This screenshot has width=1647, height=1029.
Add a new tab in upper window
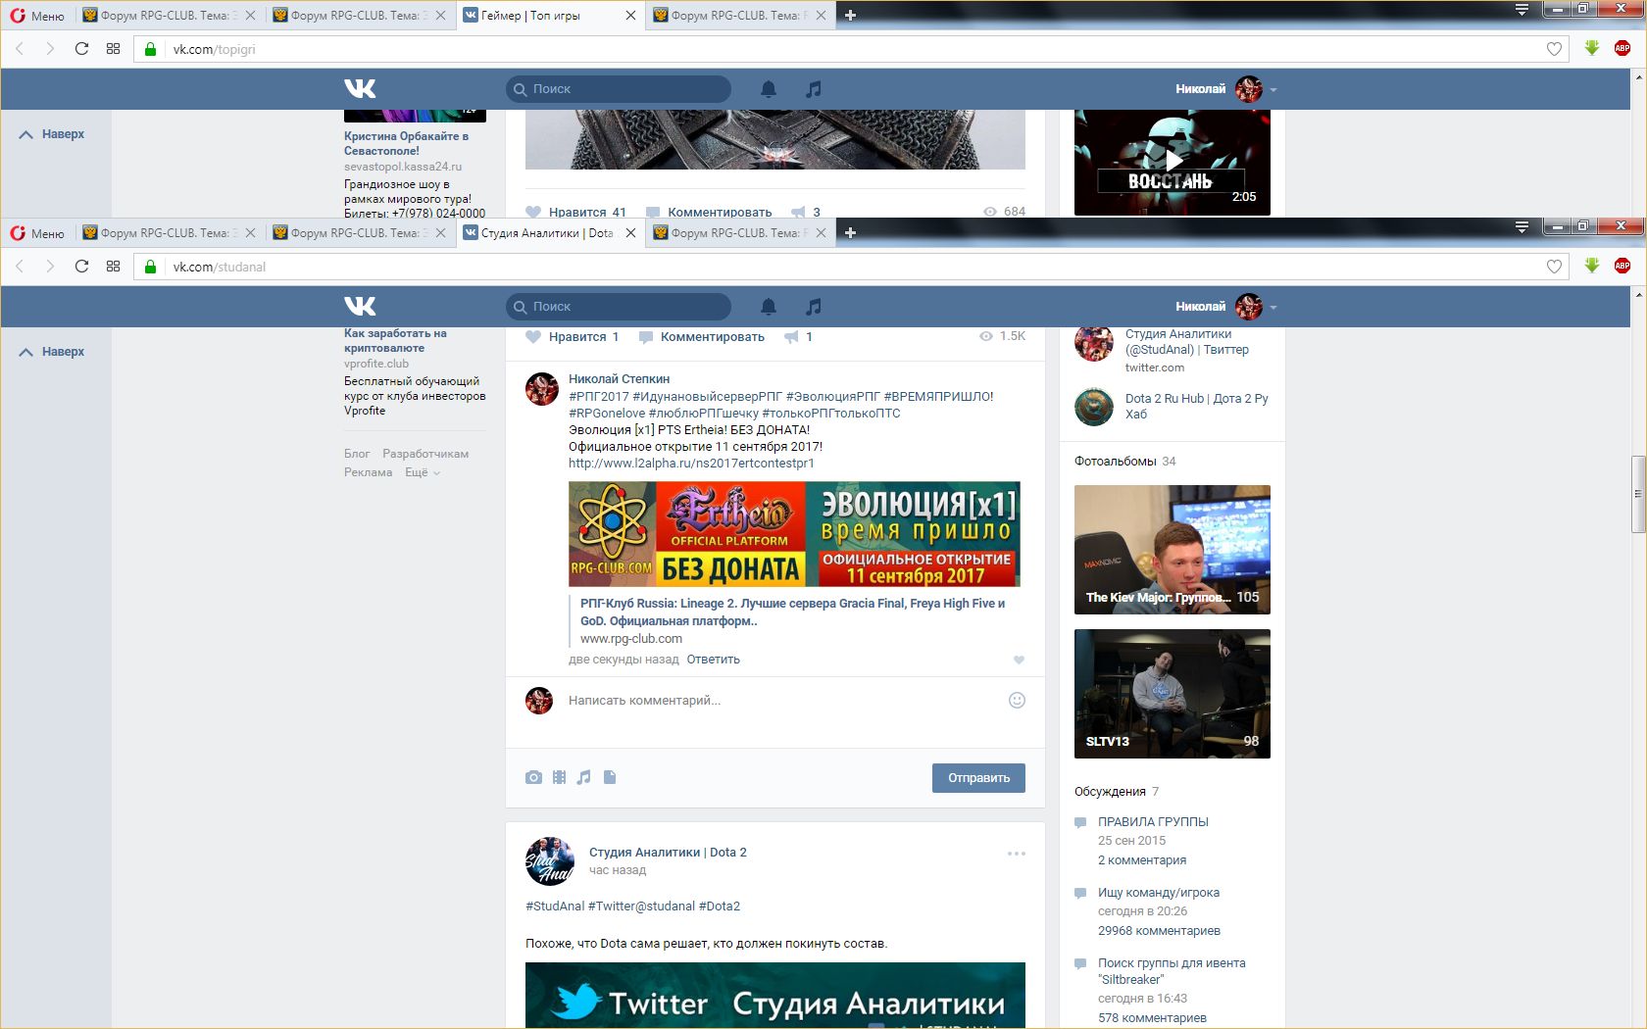click(850, 16)
